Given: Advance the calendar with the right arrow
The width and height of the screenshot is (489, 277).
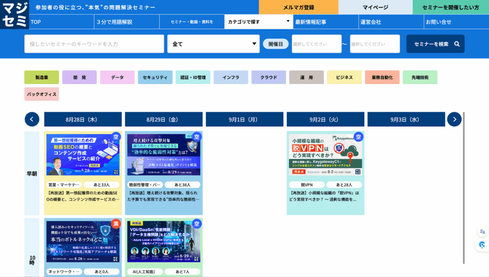Looking at the screenshot, I should coord(454,119).
